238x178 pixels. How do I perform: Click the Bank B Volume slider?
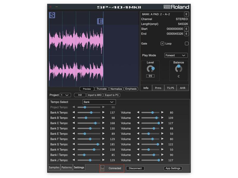150,118
